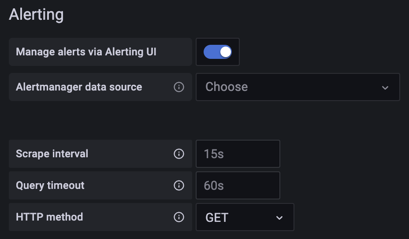Click chevron arrow in HTTP method selector
409x239 pixels.
click(279, 217)
